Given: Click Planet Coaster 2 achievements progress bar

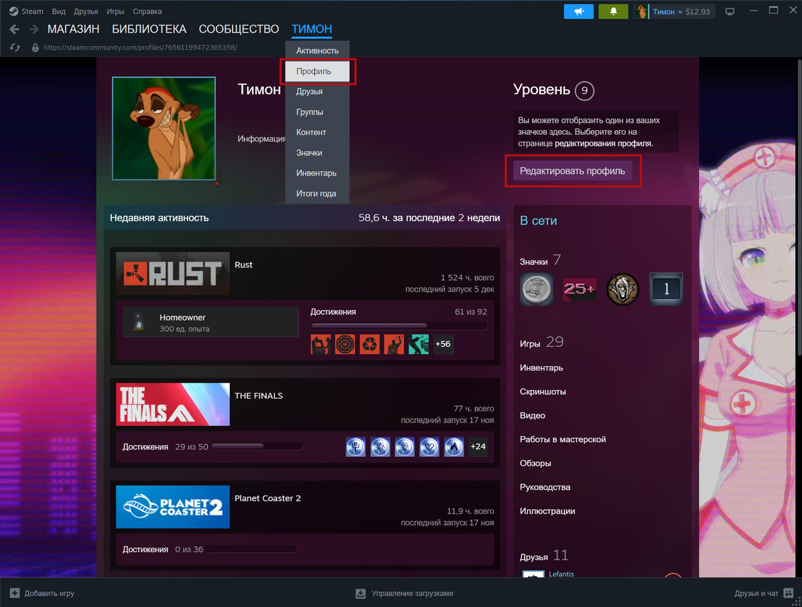Looking at the screenshot, I should pos(251,550).
